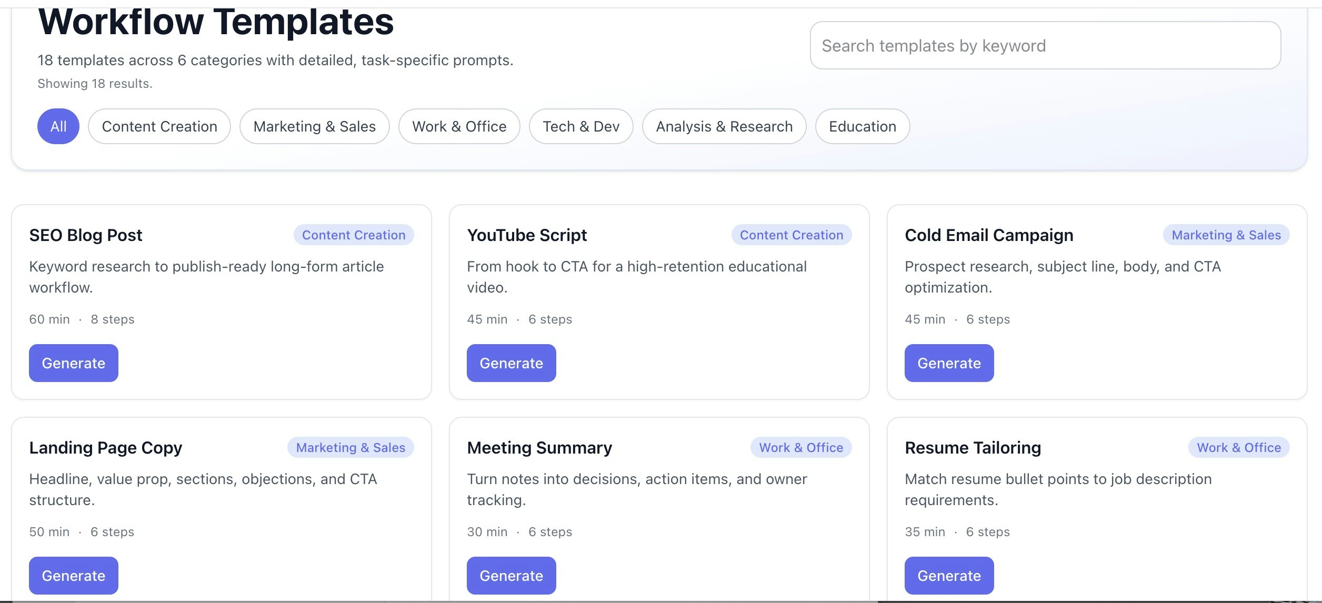Generate the Landing Page Copy workflow
Viewport: 1322px width, 603px height.
(x=73, y=575)
